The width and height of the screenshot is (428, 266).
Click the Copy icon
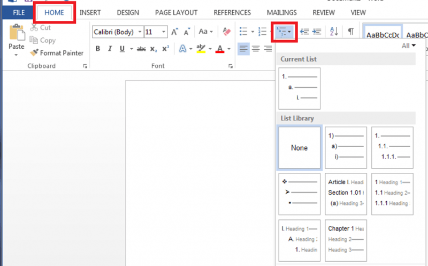tap(34, 40)
